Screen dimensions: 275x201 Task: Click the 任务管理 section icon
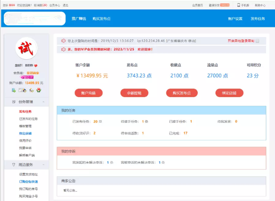[14, 102]
